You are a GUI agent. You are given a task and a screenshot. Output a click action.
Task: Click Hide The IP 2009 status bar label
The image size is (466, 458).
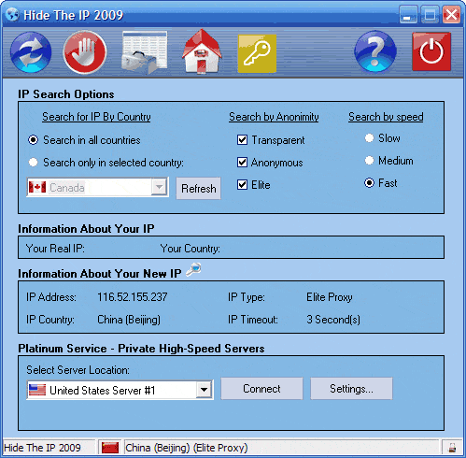point(42,448)
